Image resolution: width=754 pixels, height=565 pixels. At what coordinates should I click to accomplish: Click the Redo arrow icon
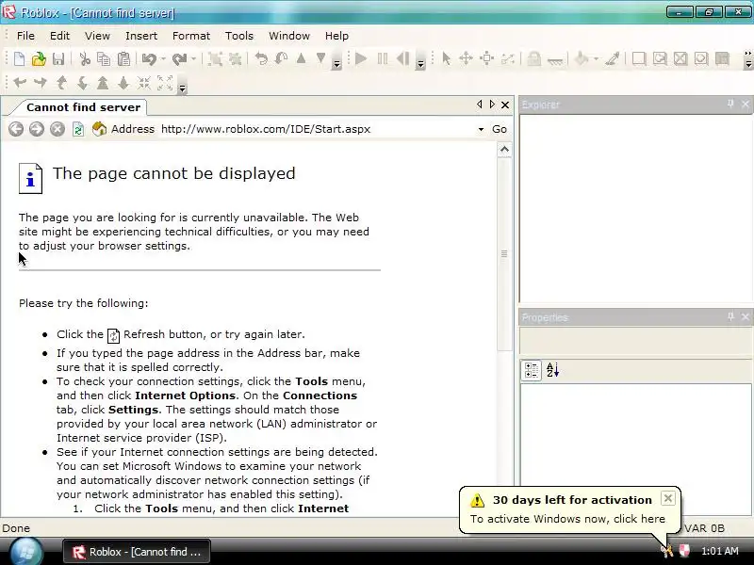tap(179, 59)
